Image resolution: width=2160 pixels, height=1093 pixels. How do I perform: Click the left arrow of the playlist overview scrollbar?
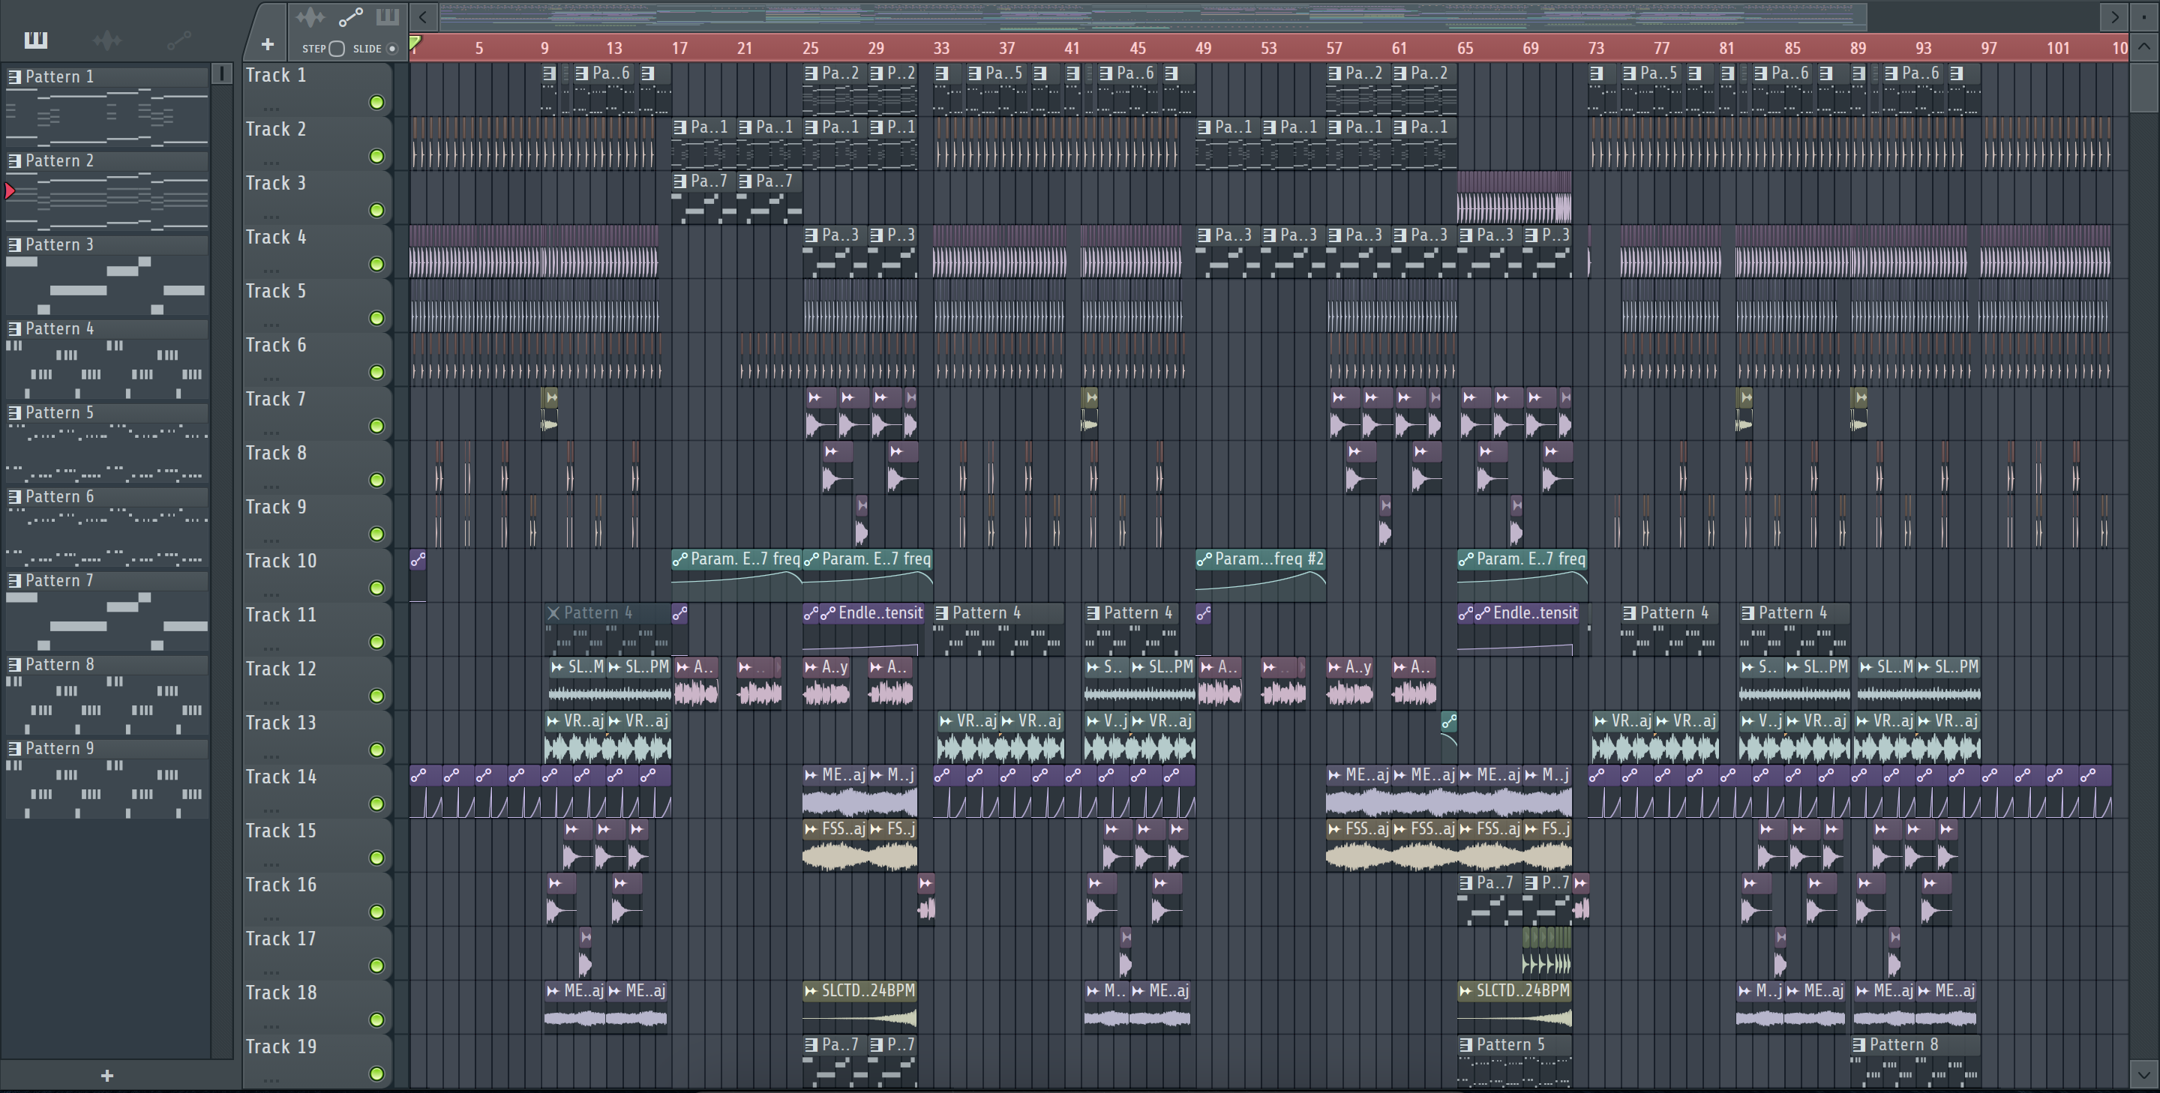click(x=424, y=16)
